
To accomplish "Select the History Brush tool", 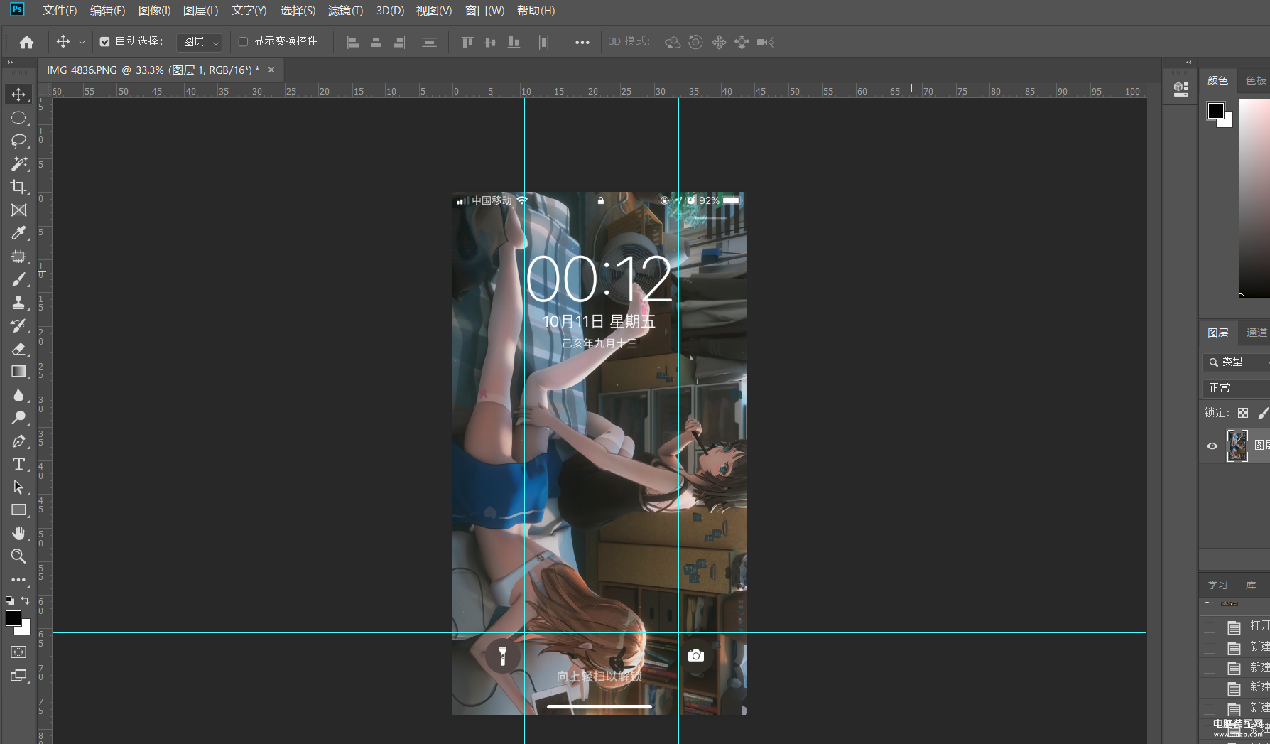I will (18, 325).
